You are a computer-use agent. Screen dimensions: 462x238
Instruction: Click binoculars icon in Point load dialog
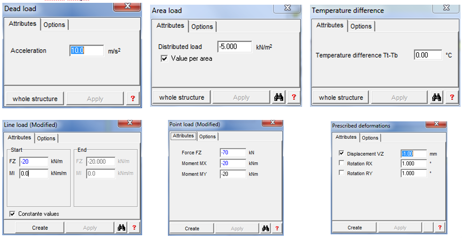[x=265, y=229]
